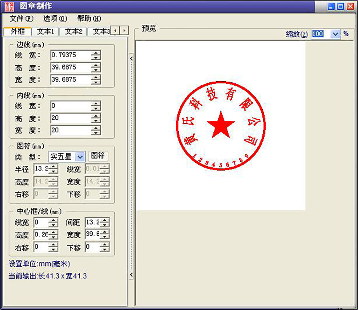
Task: Open the 文件(F) menu
Action: point(22,19)
